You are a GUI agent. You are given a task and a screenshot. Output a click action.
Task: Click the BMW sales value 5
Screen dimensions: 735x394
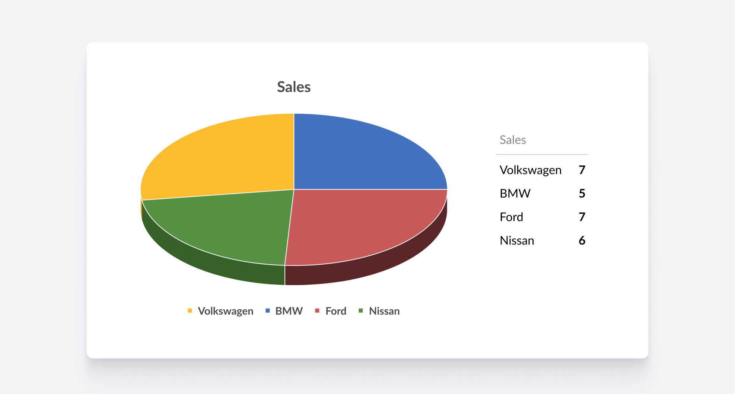click(582, 194)
